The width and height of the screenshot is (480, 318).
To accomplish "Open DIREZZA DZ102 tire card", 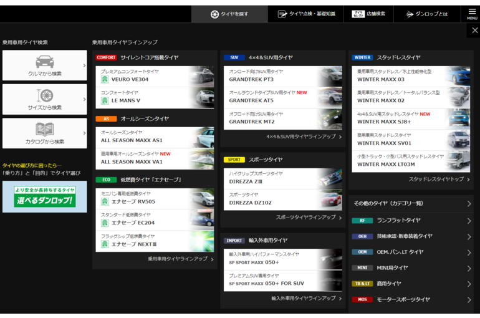I will (283, 200).
